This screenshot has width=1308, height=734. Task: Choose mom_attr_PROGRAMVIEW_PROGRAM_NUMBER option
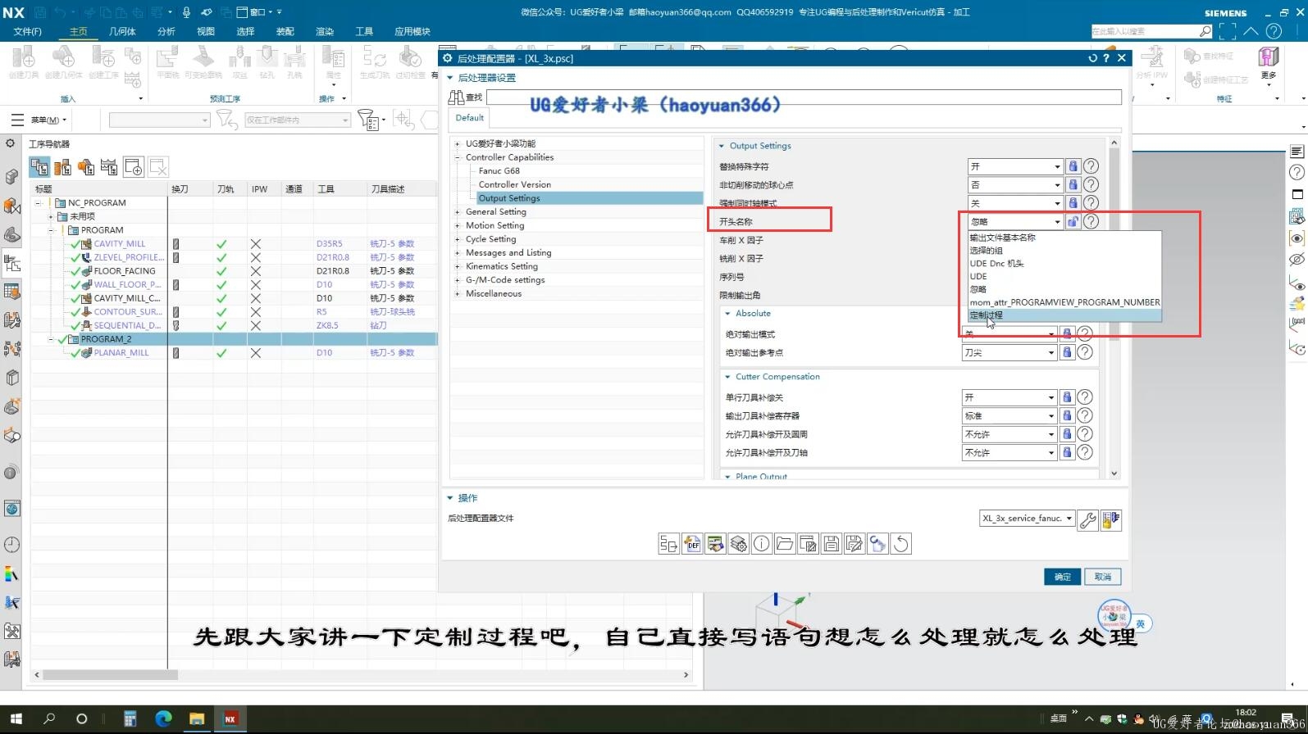pyautogui.click(x=1064, y=302)
